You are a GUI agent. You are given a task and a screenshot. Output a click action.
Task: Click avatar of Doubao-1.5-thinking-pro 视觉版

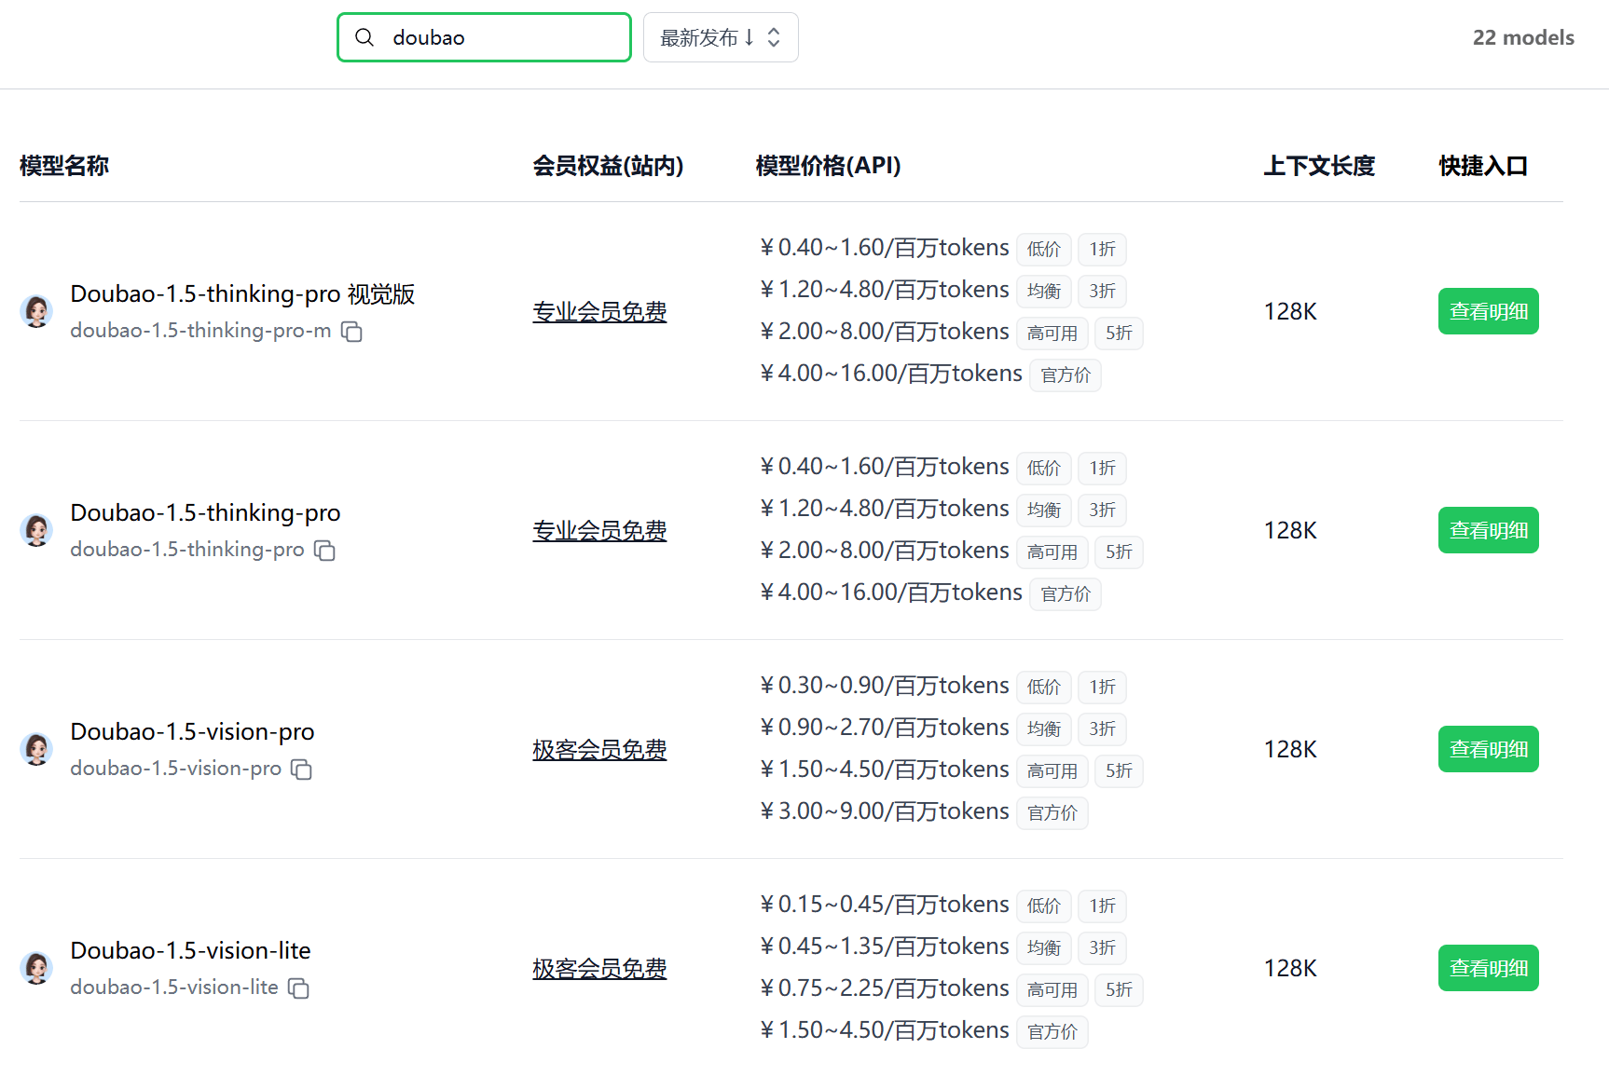pyautogui.click(x=36, y=311)
